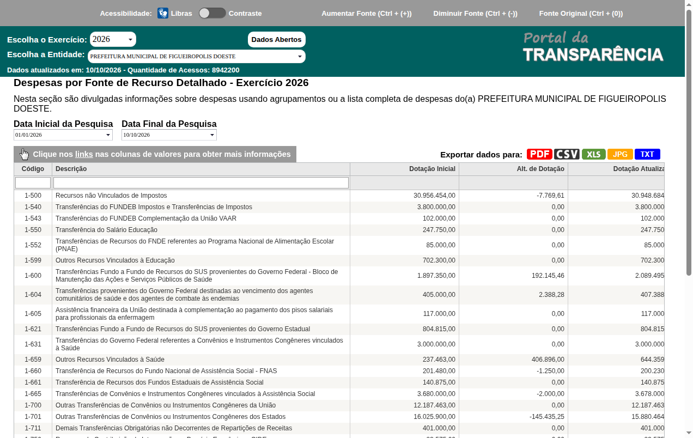Click value -2.000,00 for code 1-665
Viewport: 693px width, 438px height.
[x=550, y=394]
